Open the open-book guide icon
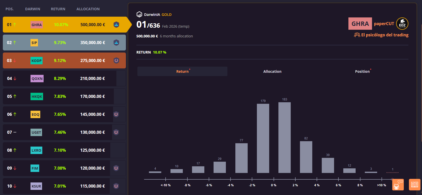The height and width of the screenshot is (195, 422). (414, 184)
